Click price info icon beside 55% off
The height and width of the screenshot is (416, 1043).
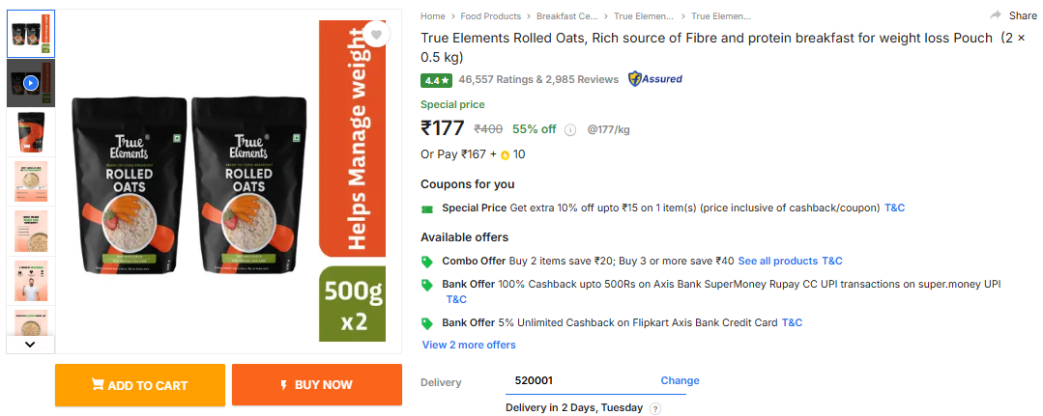(570, 130)
